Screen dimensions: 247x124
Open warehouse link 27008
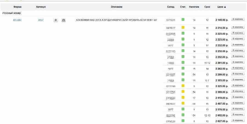[171, 57]
